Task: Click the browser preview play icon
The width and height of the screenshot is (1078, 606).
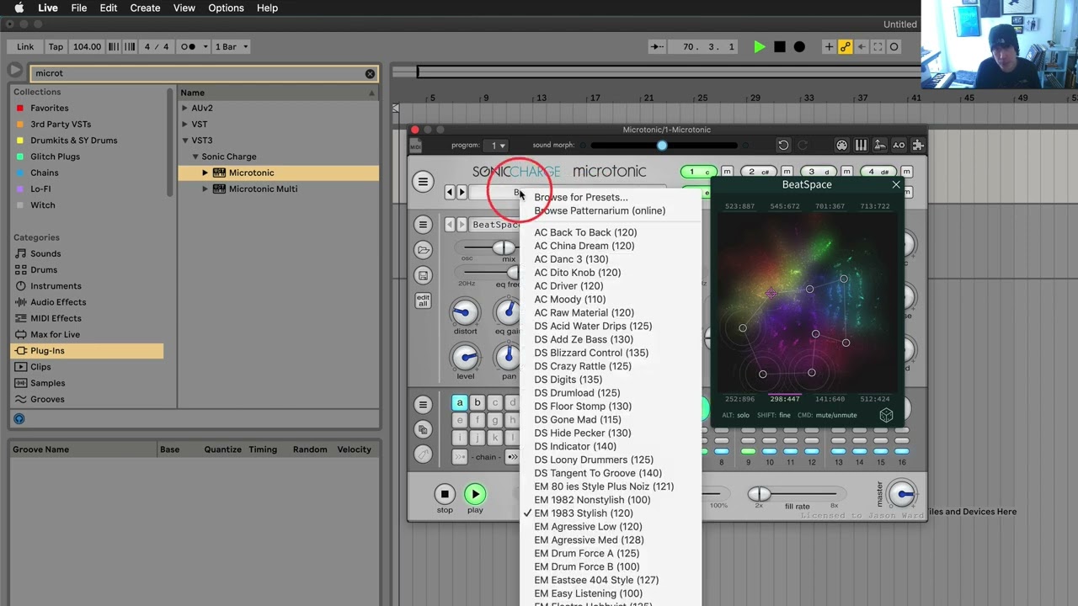Action: pyautogui.click(x=15, y=71)
